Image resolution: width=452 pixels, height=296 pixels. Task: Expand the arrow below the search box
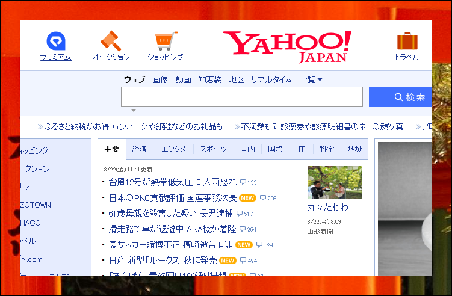click(134, 111)
